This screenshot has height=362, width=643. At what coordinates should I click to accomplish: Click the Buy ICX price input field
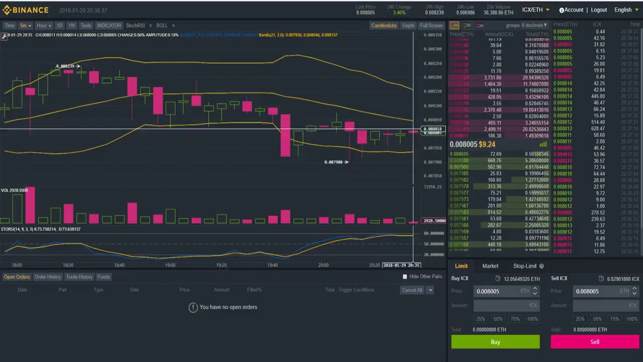tap(506, 291)
